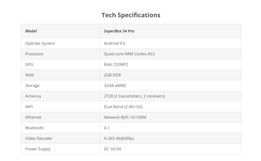
Task: Click the Dual Band (2.4G+5G) value
Action: pos(123,107)
